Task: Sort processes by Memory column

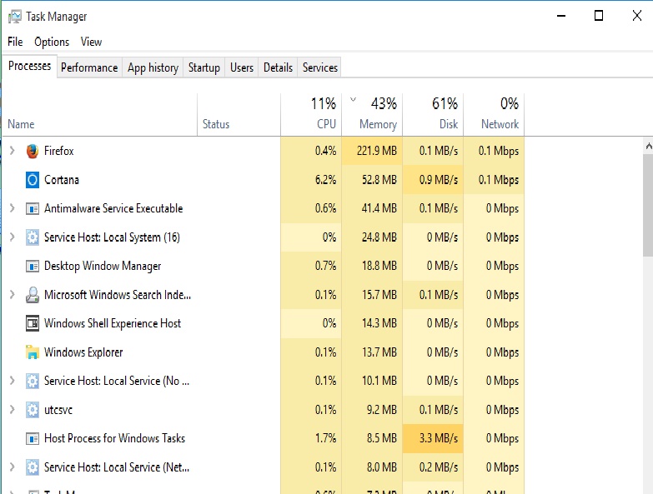Action: pos(378,124)
